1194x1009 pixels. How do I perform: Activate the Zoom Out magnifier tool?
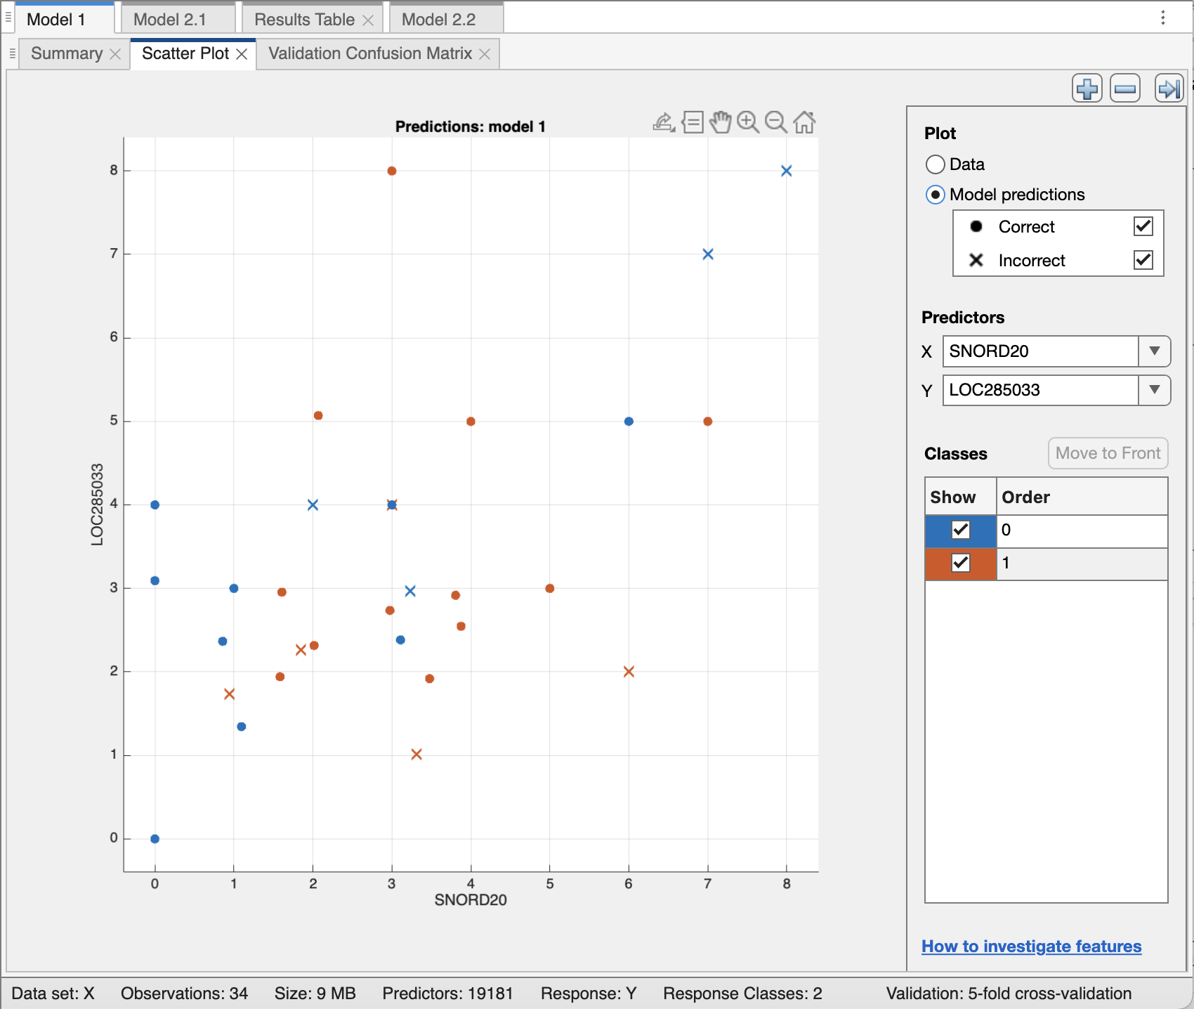[776, 122]
